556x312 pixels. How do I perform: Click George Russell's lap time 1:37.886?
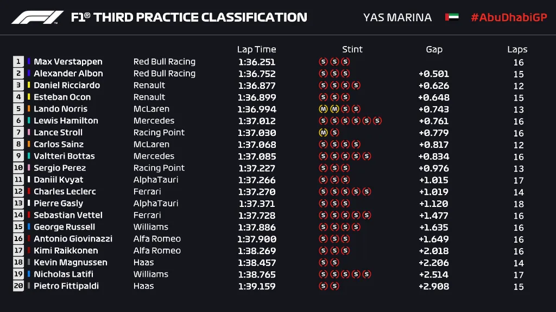(x=257, y=227)
